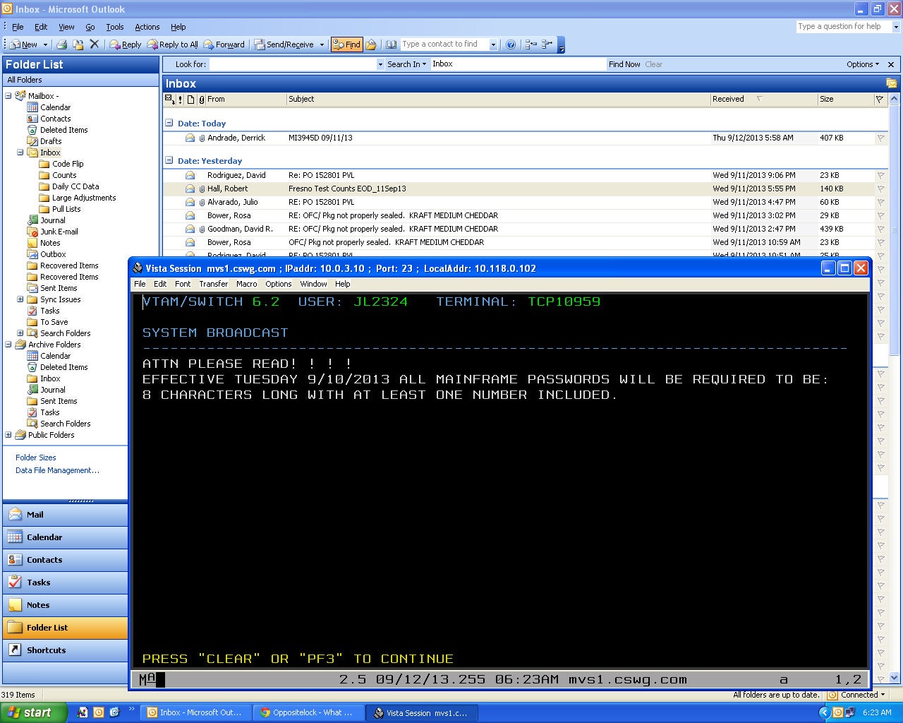Viewport: 903px width, 723px height.
Task: Click the Find Now button
Action: (x=624, y=64)
